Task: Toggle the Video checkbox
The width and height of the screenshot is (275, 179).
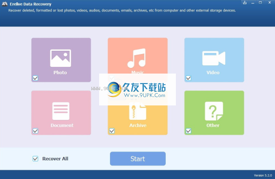Action: (x=188, y=78)
